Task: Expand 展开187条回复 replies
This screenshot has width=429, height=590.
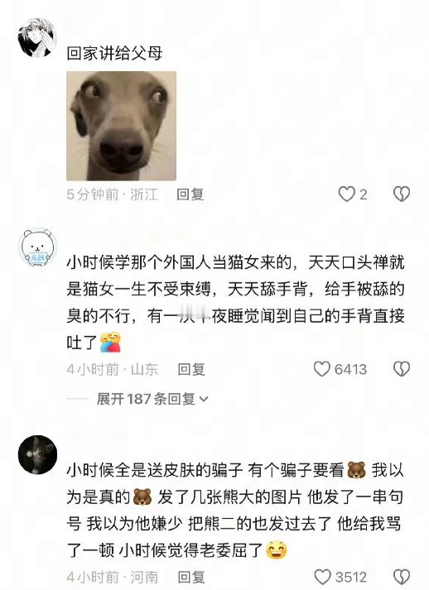Action: pyautogui.click(x=152, y=399)
